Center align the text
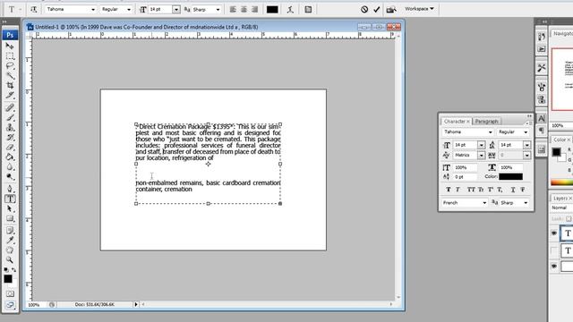This screenshot has width=573, height=322. [x=244, y=10]
